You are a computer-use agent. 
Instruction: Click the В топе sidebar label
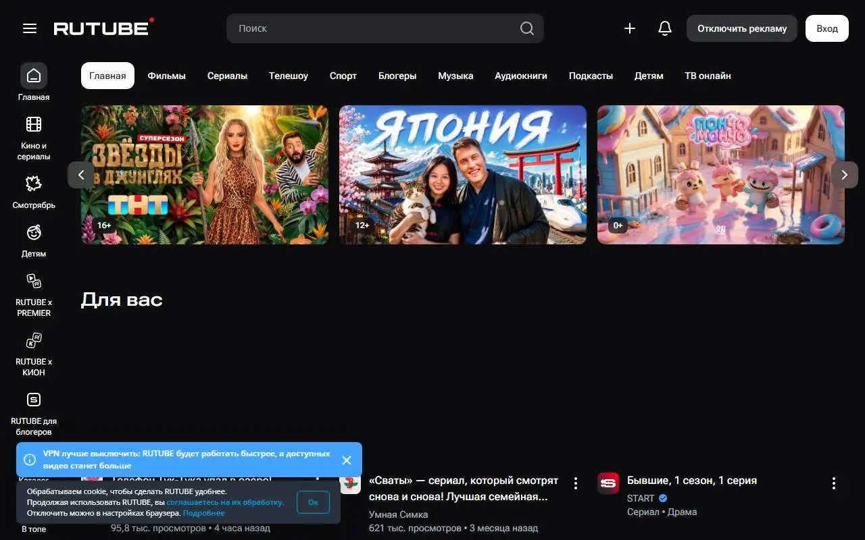tap(34, 529)
